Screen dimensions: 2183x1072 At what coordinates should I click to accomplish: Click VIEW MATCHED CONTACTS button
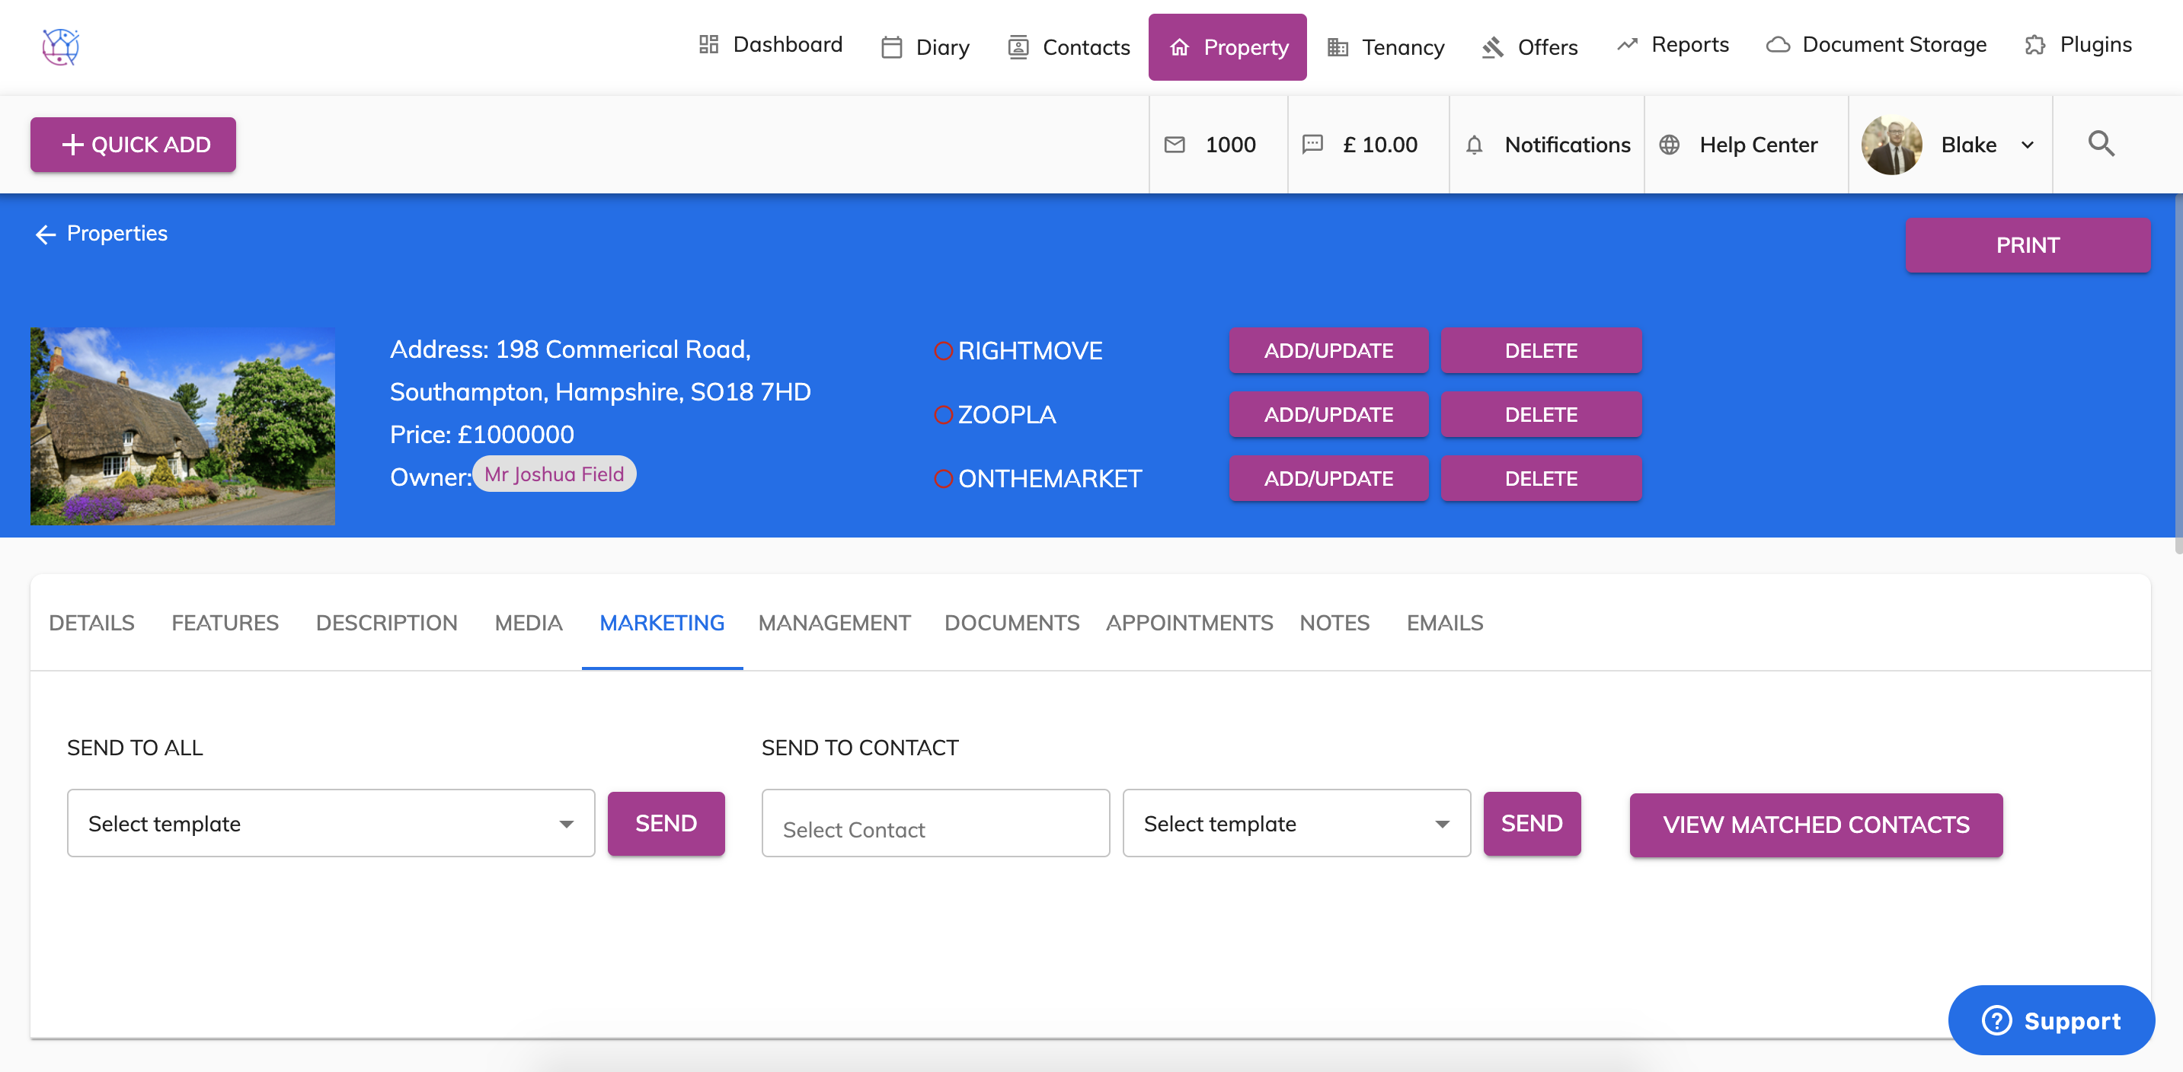tap(1815, 825)
